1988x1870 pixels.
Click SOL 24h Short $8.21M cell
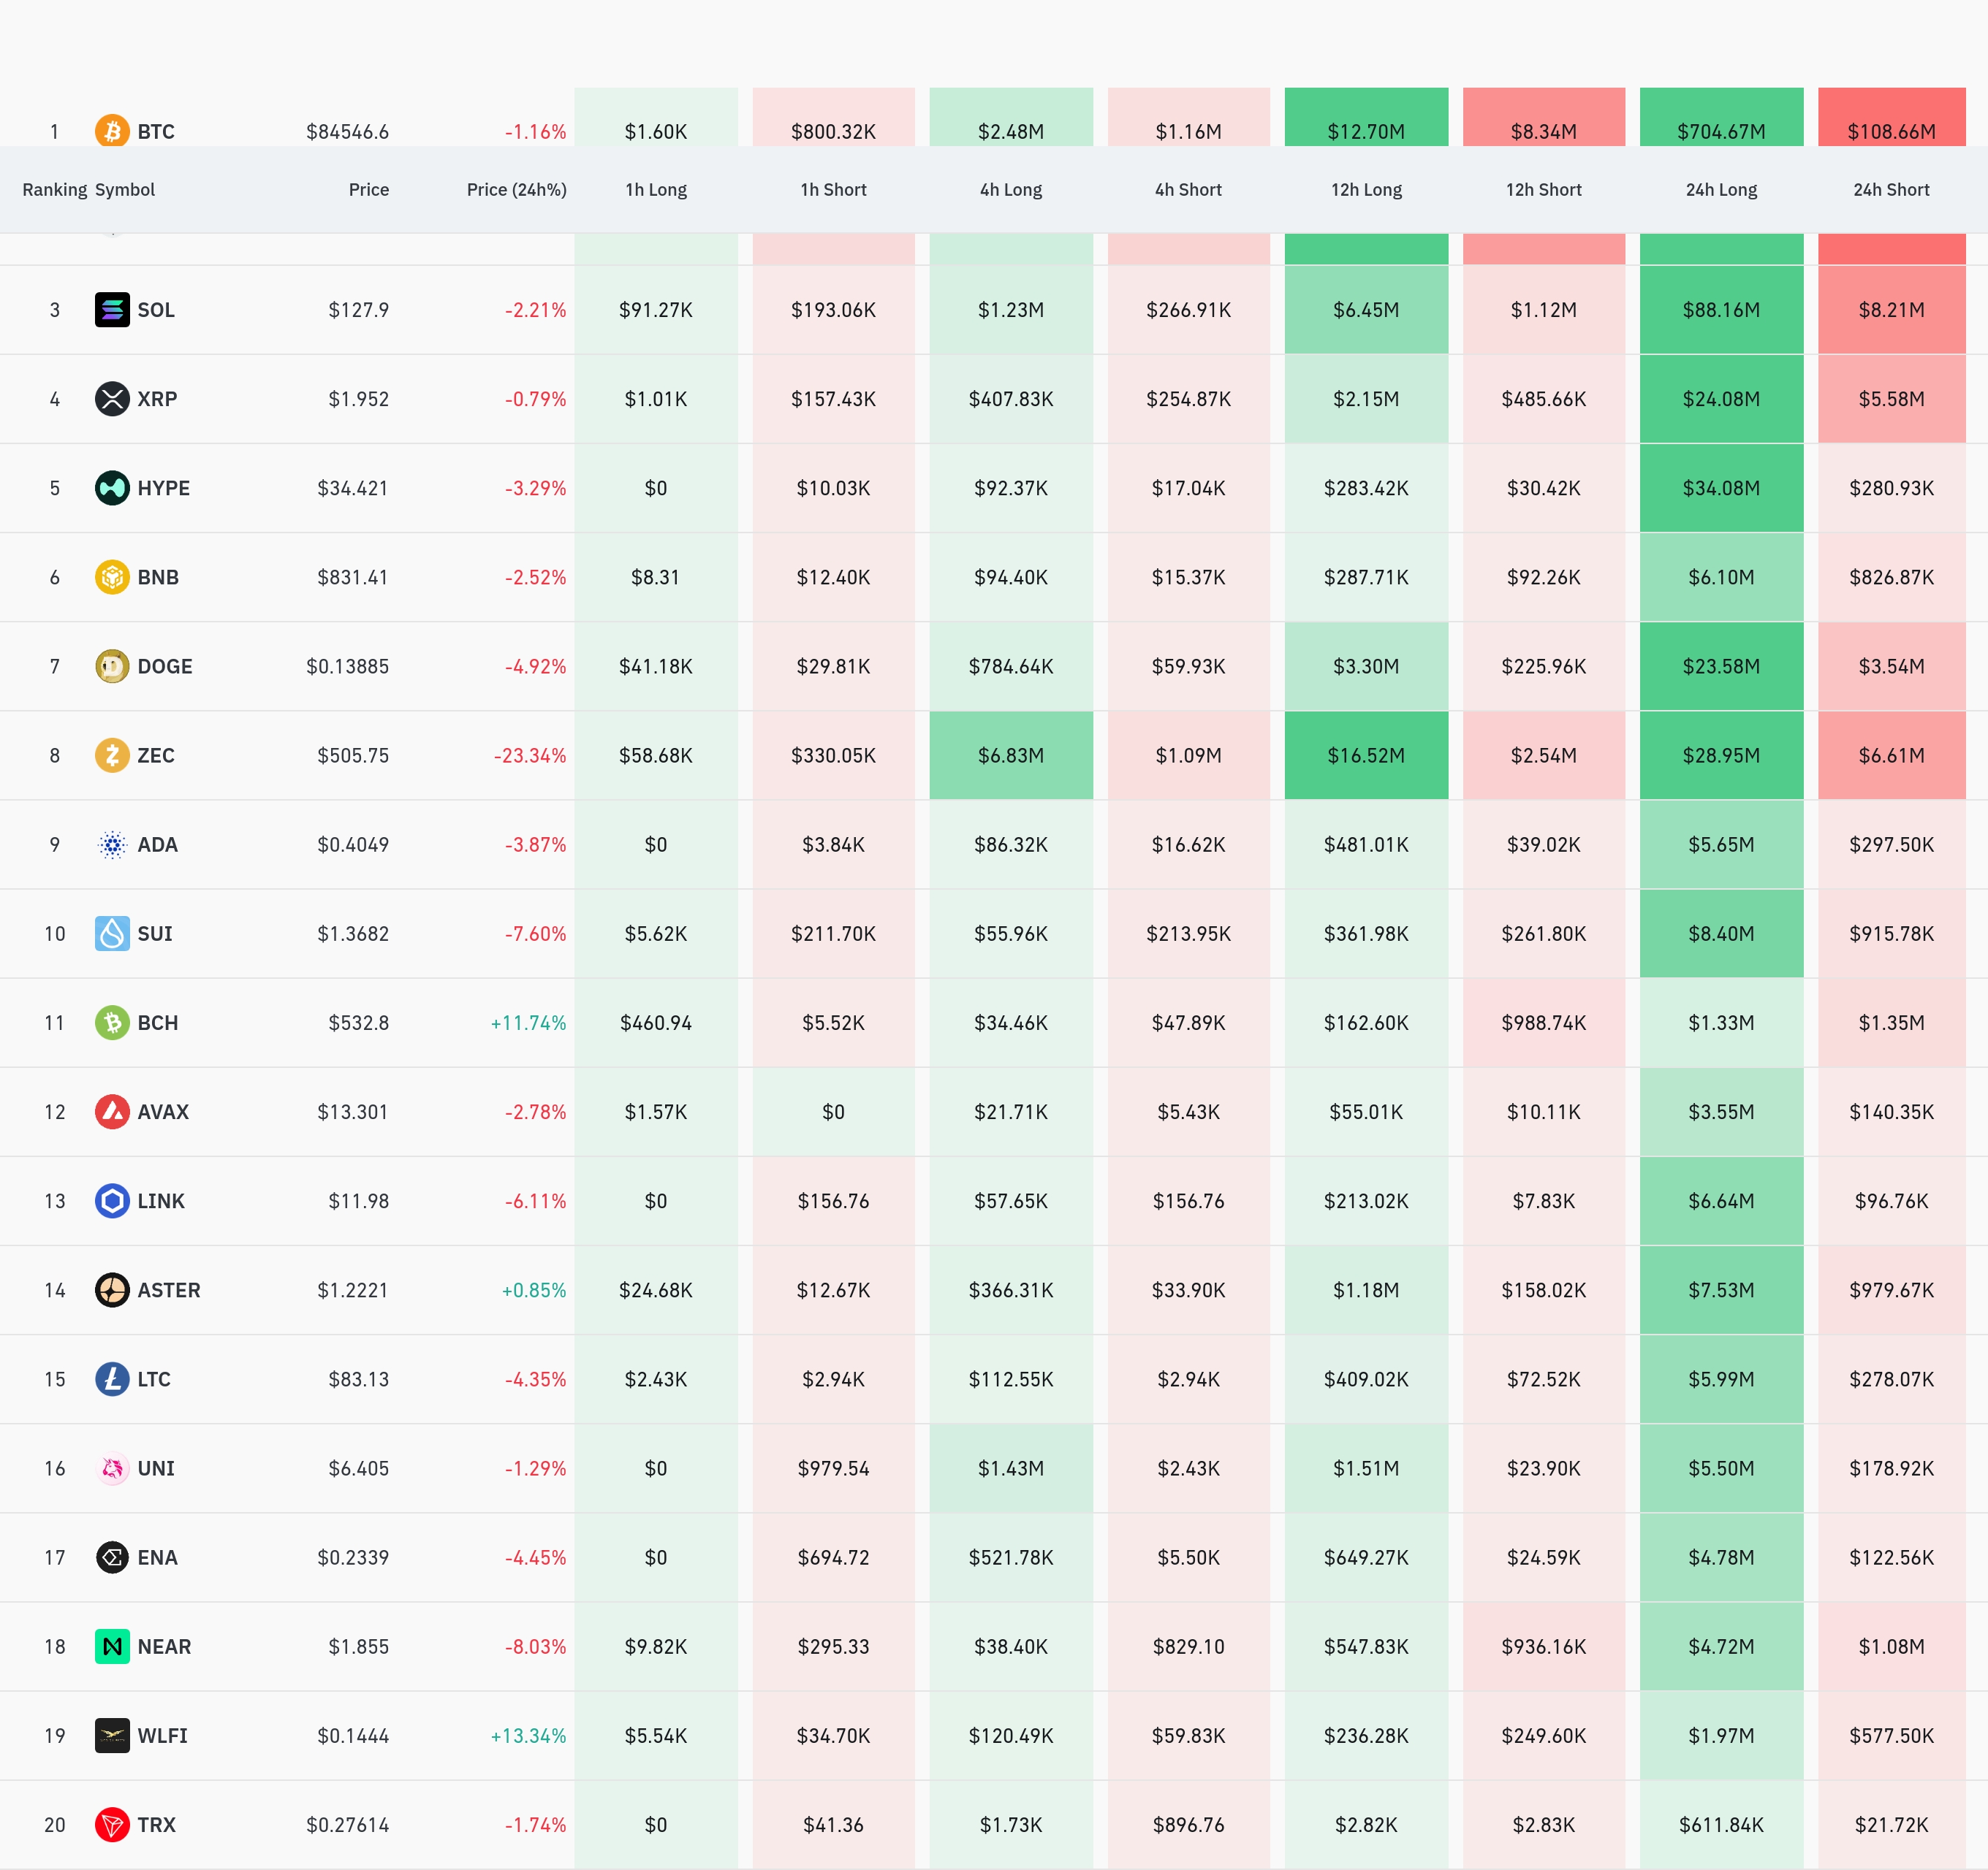[x=1891, y=310]
